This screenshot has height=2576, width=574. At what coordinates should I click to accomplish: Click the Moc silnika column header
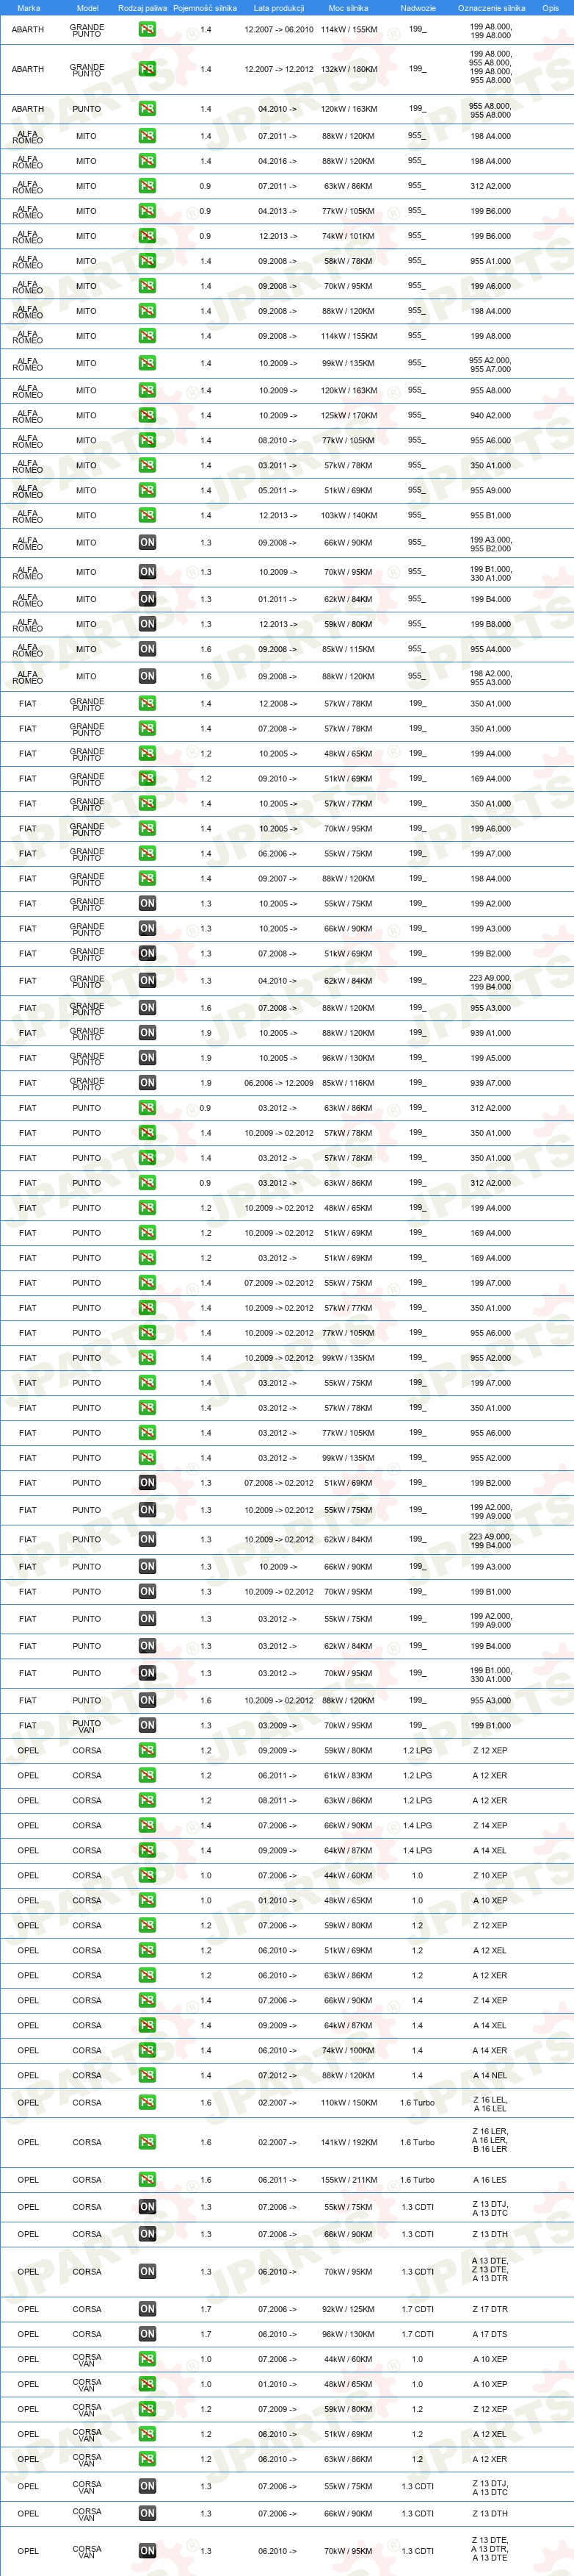pos(349,8)
